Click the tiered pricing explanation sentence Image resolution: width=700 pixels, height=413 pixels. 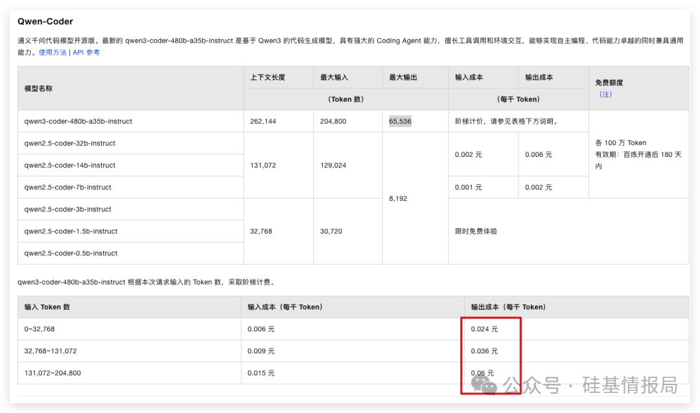click(147, 282)
